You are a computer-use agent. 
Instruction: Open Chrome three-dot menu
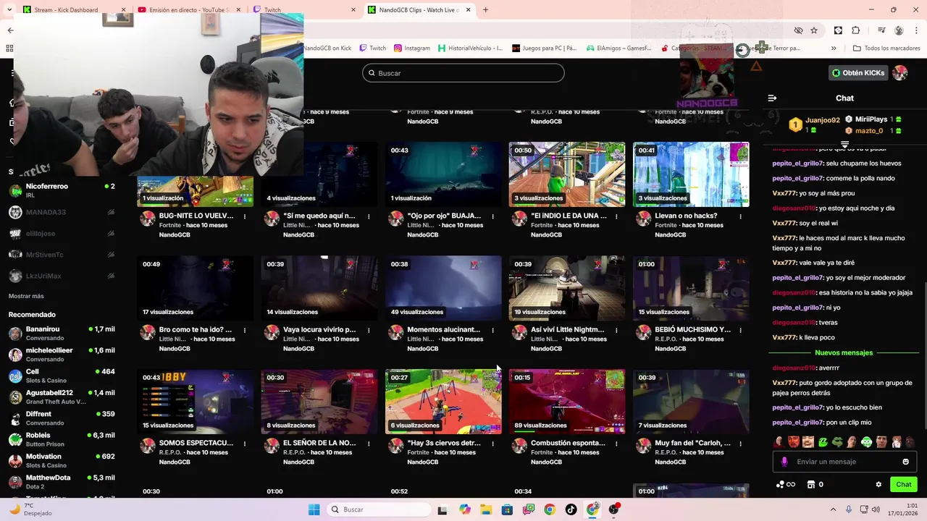click(x=916, y=30)
